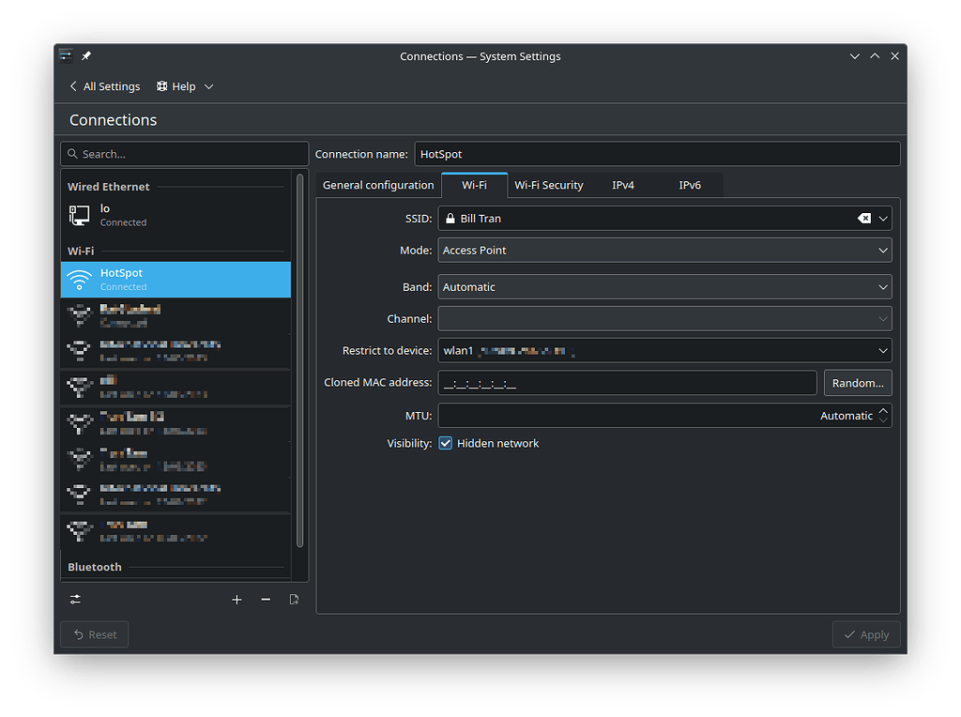Open the Restrict to device dropdown
Image resolution: width=961 pixels, height=717 pixels.
664,350
